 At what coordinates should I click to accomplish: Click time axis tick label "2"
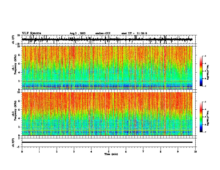pos(57,152)
